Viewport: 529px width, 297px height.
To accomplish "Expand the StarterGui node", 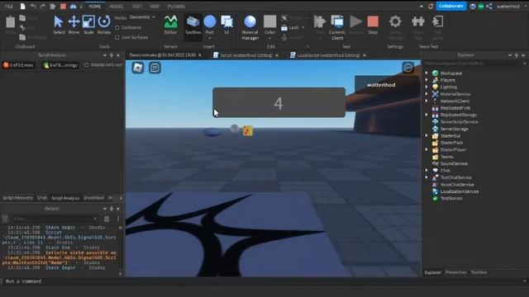I will pos(427,135).
